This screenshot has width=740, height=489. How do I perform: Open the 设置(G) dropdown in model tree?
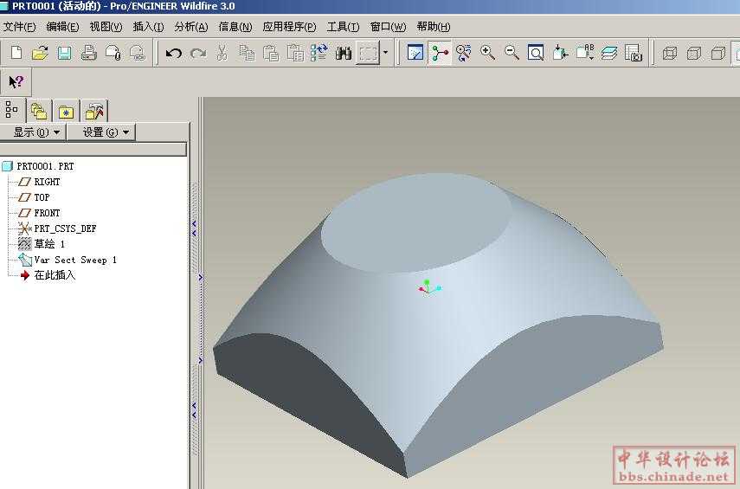[101, 132]
